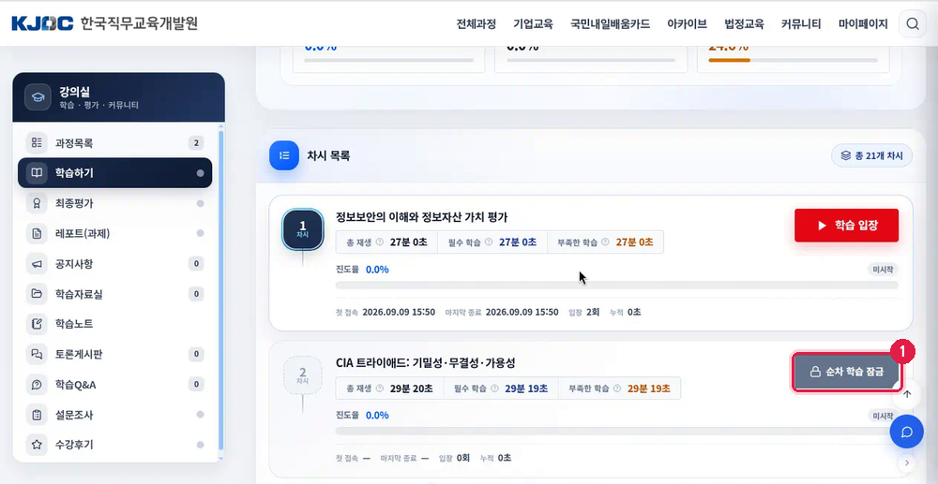Open 법정교육 menu
938x484 pixels.
744,24
